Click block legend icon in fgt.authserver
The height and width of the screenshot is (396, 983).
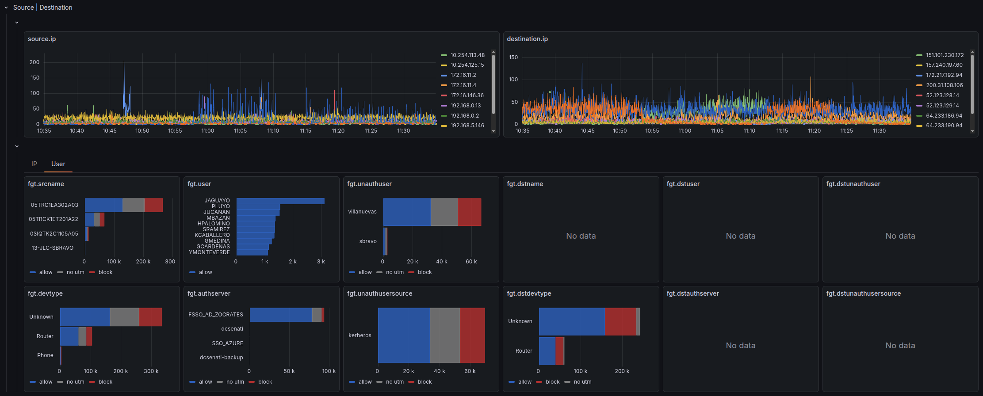point(252,382)
